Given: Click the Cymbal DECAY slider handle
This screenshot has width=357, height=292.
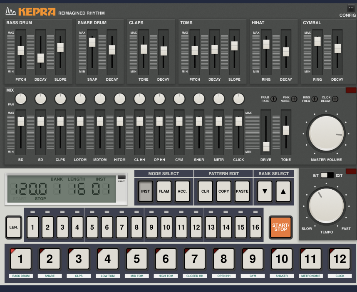Looking at the screenshot, I should tap(337, 48).
